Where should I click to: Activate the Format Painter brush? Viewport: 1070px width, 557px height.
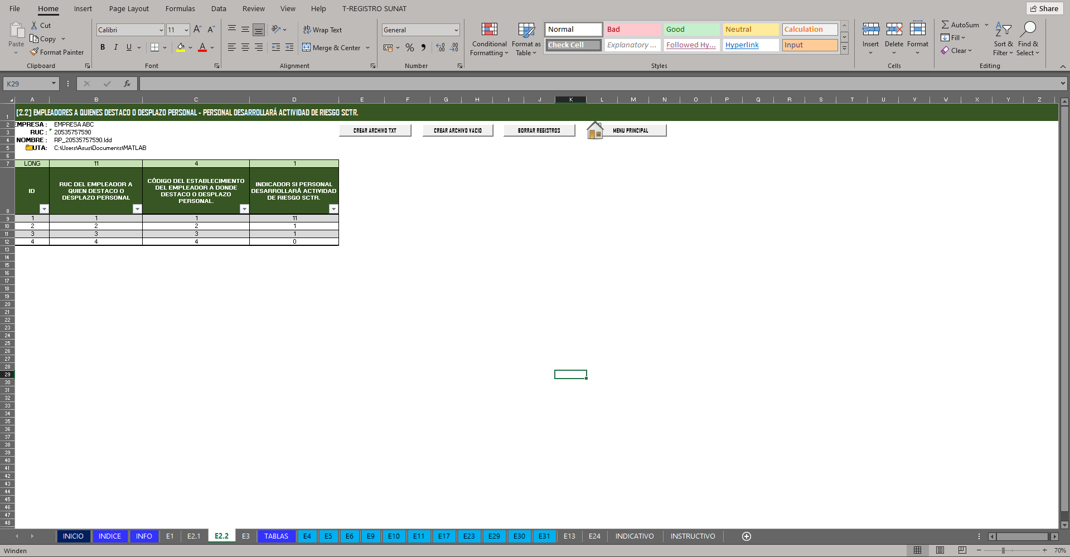click(x=34, y=52)
